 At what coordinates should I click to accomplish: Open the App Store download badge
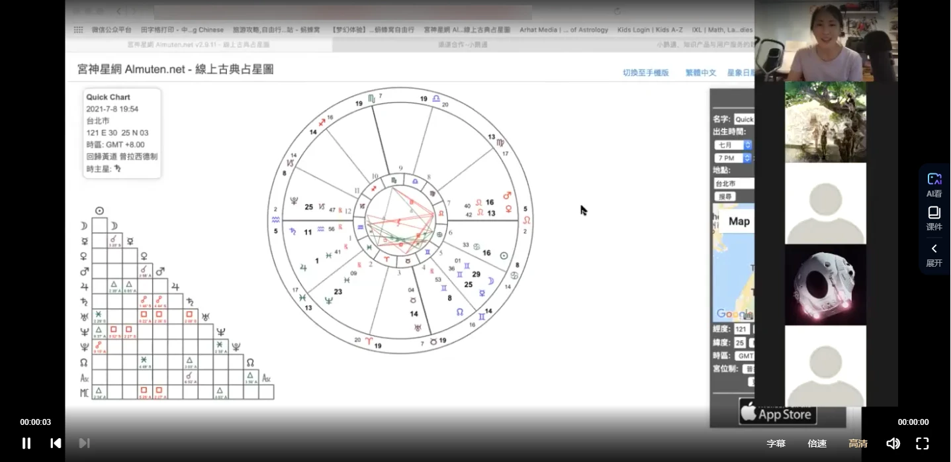coord(778,412)
